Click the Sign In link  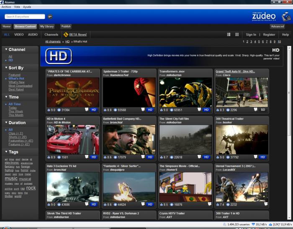tap(251, 35)
